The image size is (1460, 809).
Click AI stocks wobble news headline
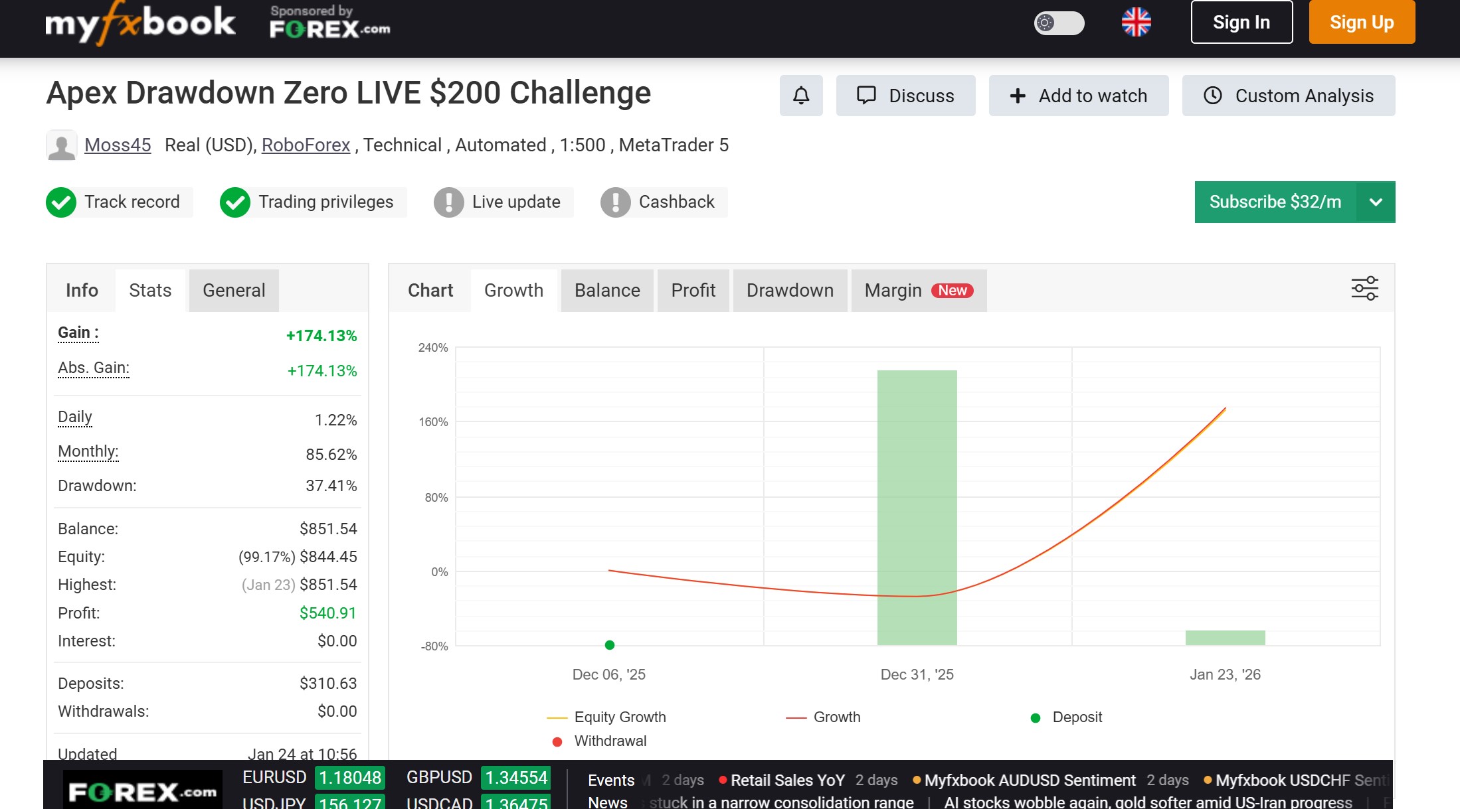pyautogui.click(x=1148, y=802)
